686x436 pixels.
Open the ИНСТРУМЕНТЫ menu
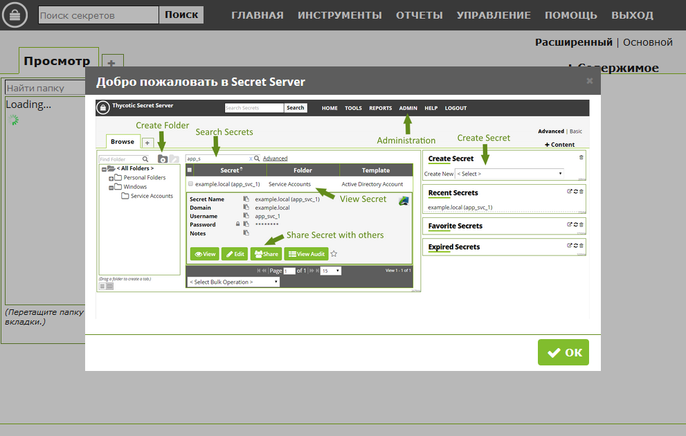tap(339, 15)
